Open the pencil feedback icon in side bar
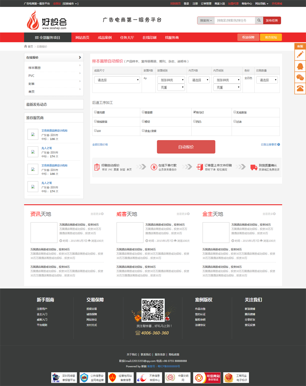Image resolution: width=306 pixels, height=386 pixels. tap(300, 55)
